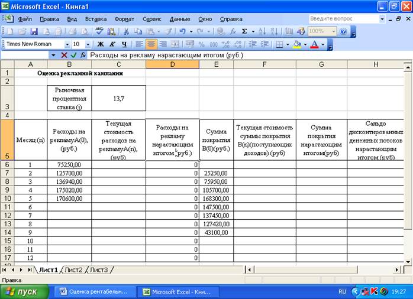Click the Cut scissors icon
Image resolution: width=413 pixels, height=299 pixels.
[126, 31]
